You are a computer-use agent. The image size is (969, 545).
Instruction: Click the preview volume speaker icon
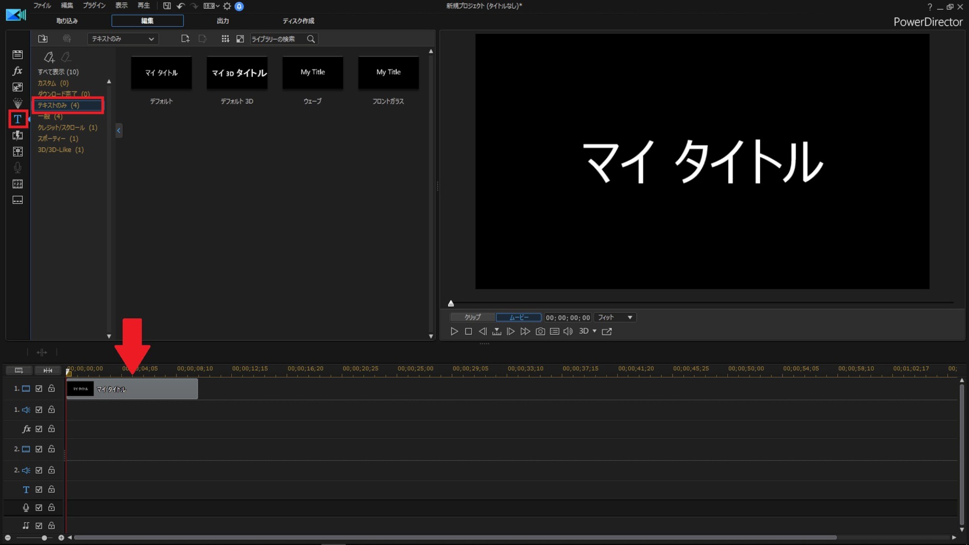point(568,331)
